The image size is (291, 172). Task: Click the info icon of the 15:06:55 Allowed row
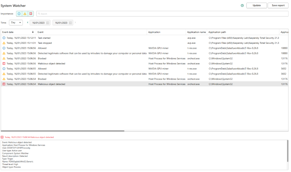(x=4, y=69)
